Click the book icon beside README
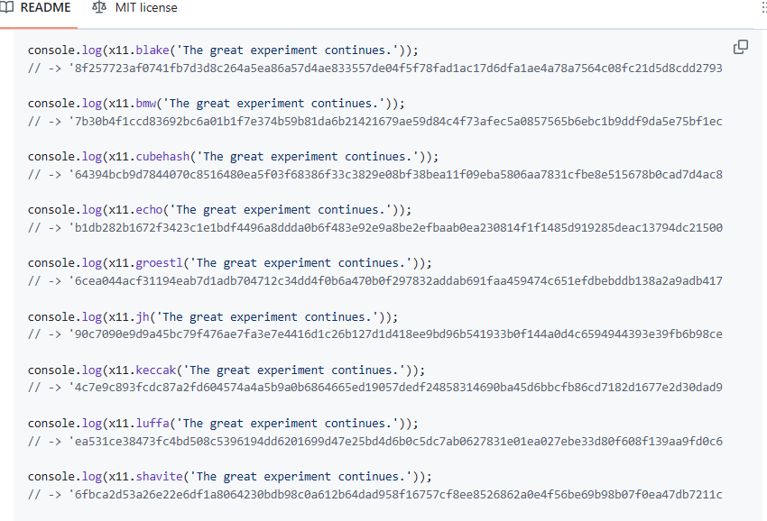 pyautogui.click(x=6, y=7)
